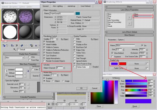Click Put to Library icon
The height and width of the screenshot is (110, 157).
click(x=31, y=46)
